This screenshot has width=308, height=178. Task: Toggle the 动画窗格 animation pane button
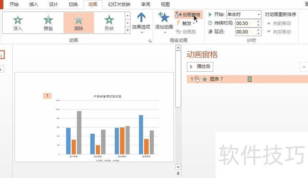188,15
